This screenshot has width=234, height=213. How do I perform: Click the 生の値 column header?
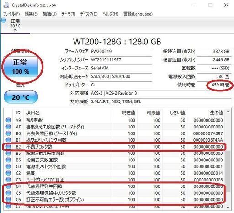(206, 113)
